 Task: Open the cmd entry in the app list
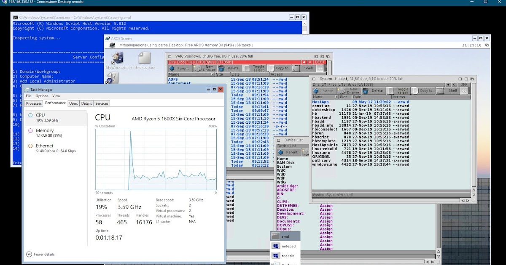click(x=285, y=236)
